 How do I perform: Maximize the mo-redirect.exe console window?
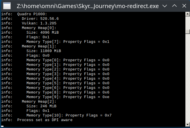(x=174, y=6)
